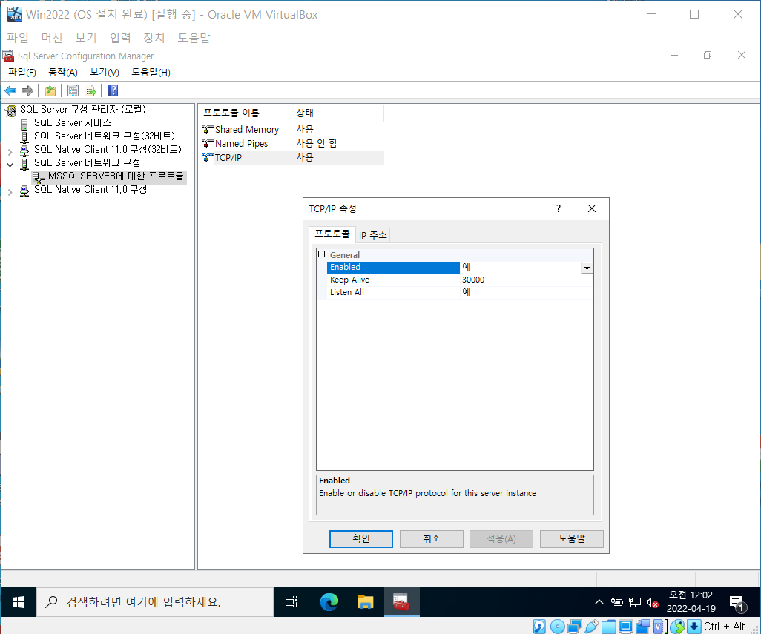Viewport: 761px width, 634px height.
Task: Click the 도움말 button in the dialog
Action: 572,538
